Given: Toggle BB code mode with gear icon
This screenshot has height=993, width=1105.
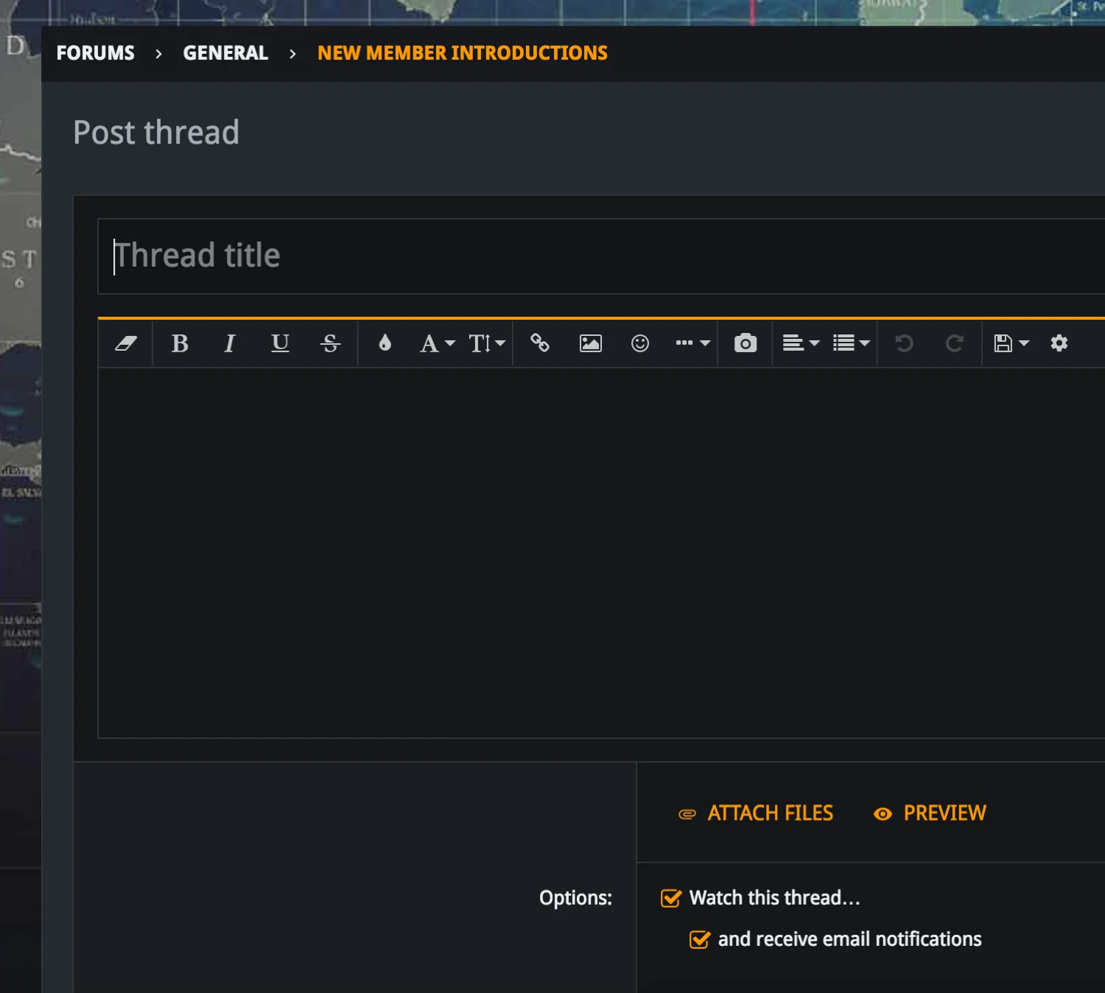Looking at the screenshot, I should 1059,343.
